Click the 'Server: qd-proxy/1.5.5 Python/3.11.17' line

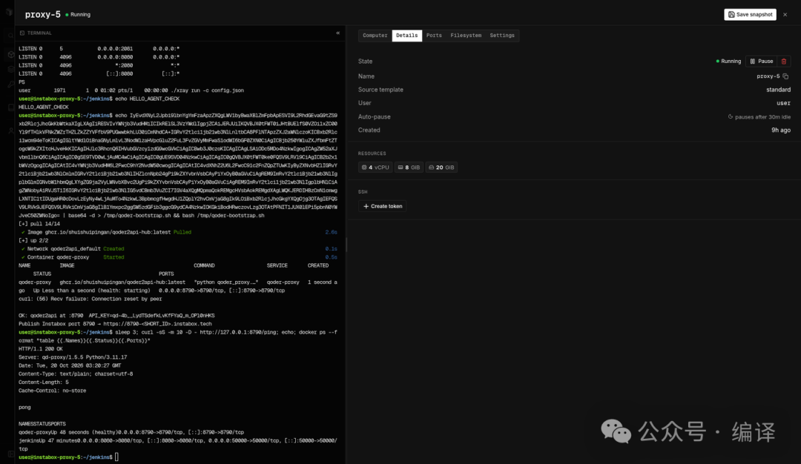point(73,357)
